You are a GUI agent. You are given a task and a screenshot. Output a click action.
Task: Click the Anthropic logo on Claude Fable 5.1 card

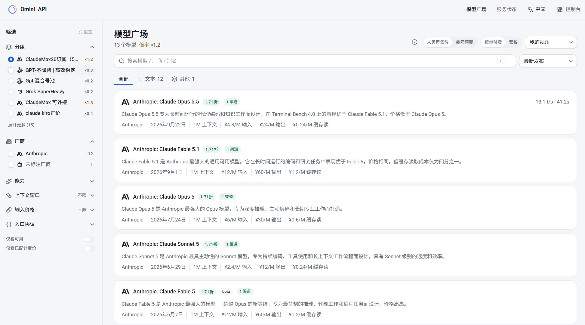click(x=125, y=149)
